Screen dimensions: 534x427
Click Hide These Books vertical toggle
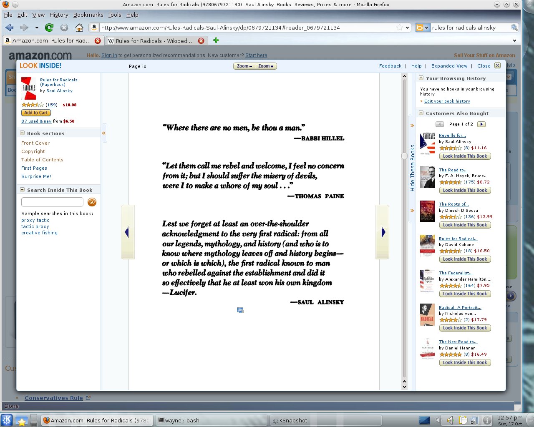412,168
